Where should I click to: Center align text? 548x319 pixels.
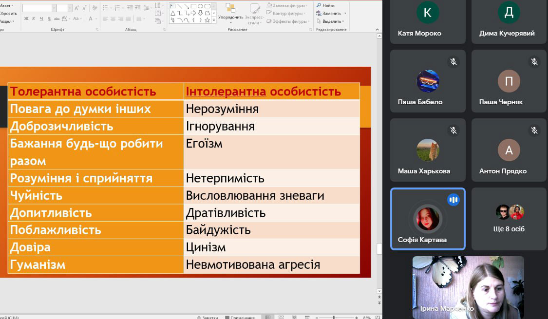(113, 19)
